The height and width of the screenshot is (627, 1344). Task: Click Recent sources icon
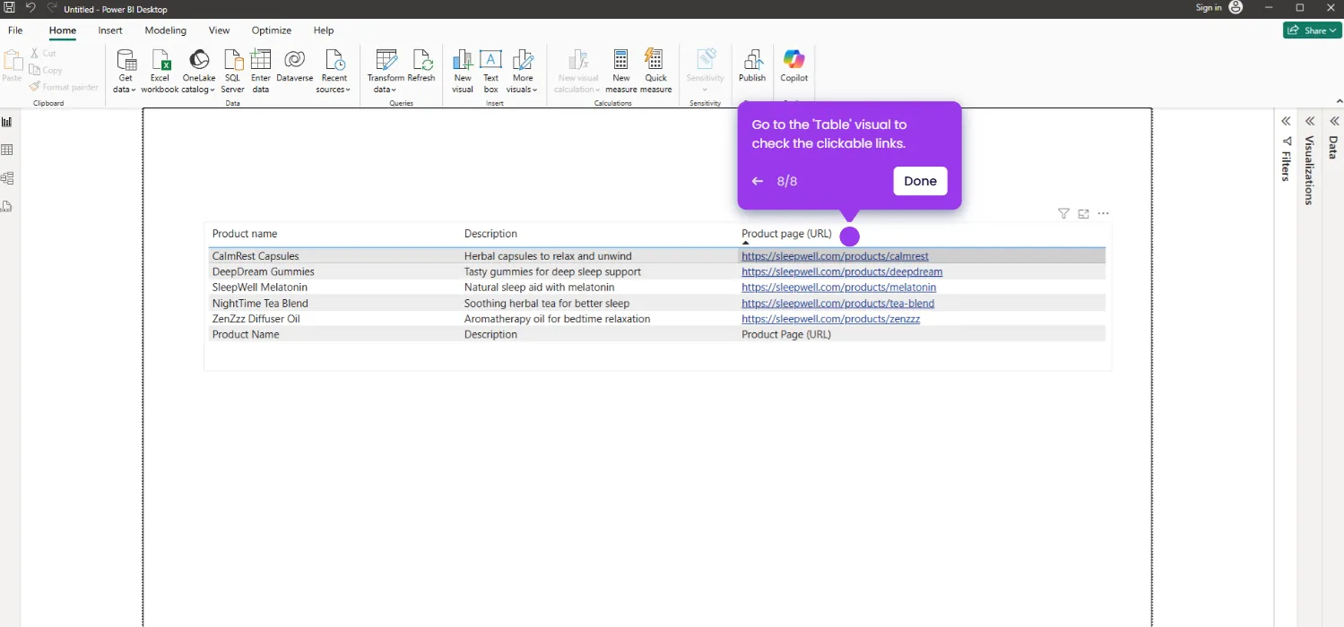coord(334,60)
